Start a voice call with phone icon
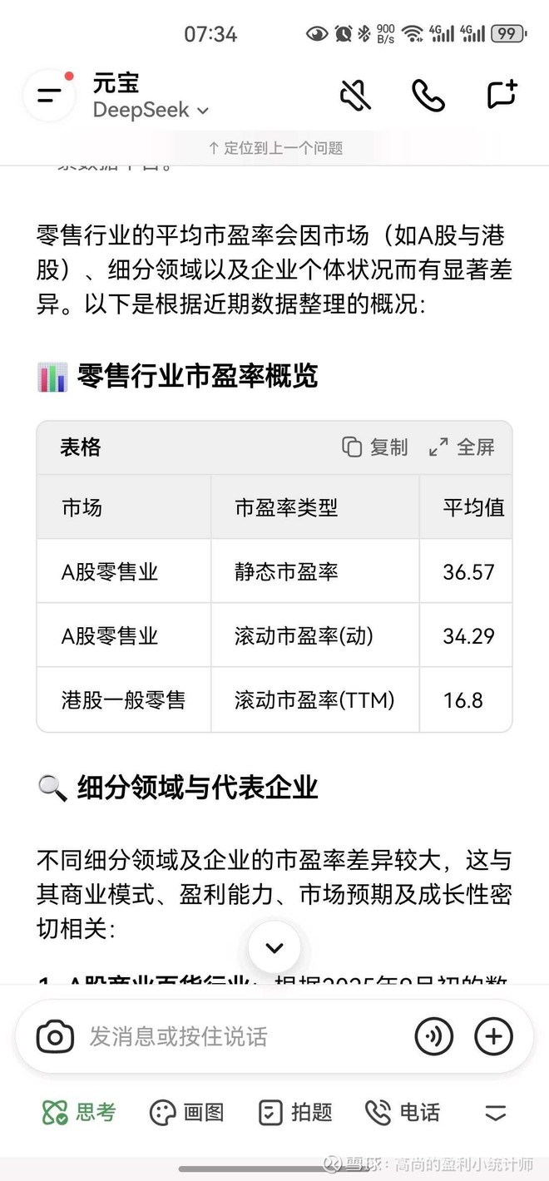Viewport: 549px width, 1181px height. click(428, 96)
